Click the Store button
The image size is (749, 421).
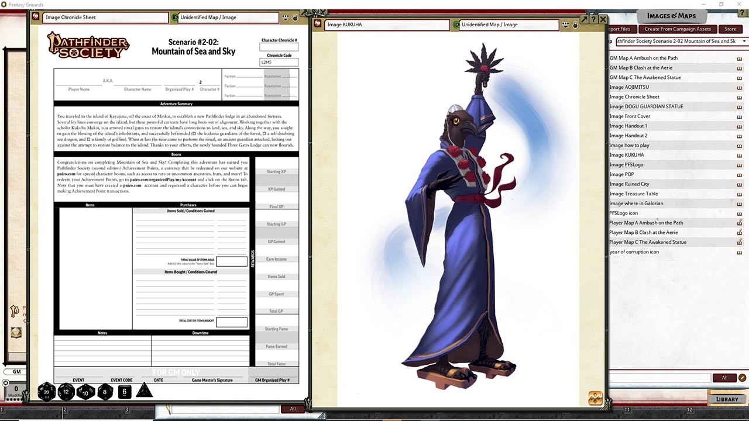[731, 29]
